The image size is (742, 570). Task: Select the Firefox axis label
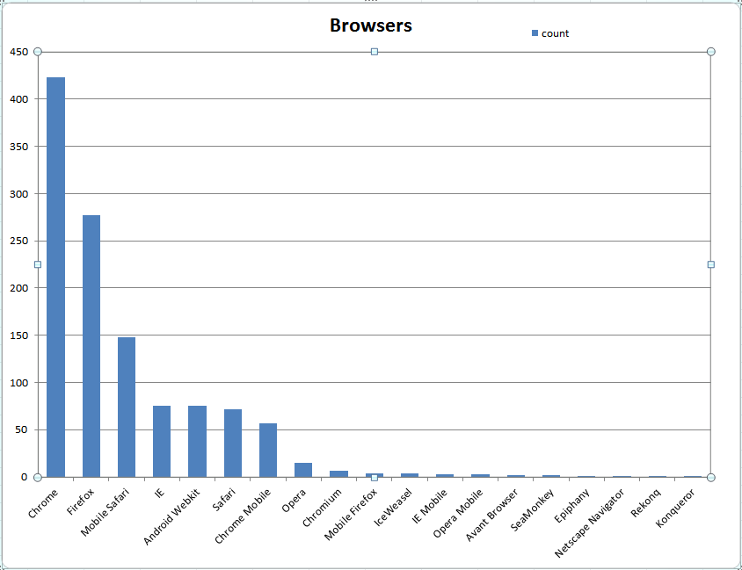[x=81, y=501]
